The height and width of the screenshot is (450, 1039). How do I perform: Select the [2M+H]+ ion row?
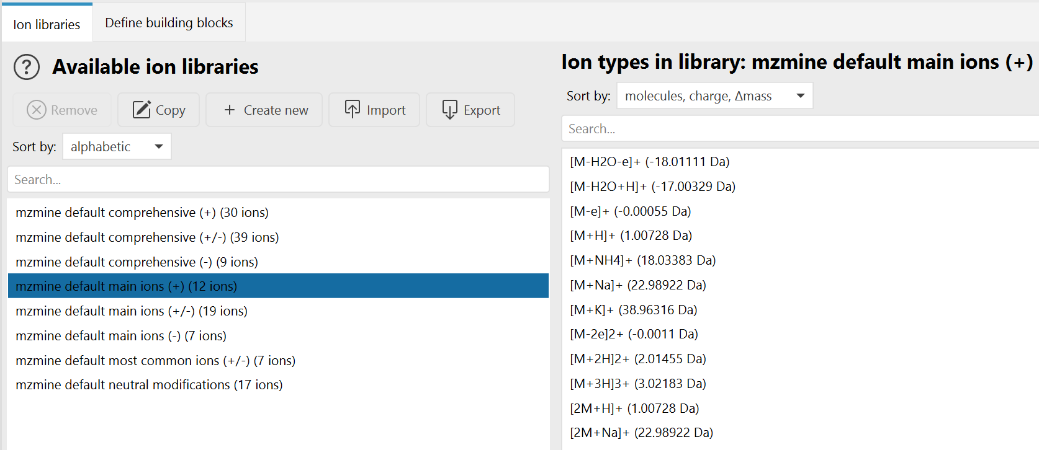click(801, 408)
